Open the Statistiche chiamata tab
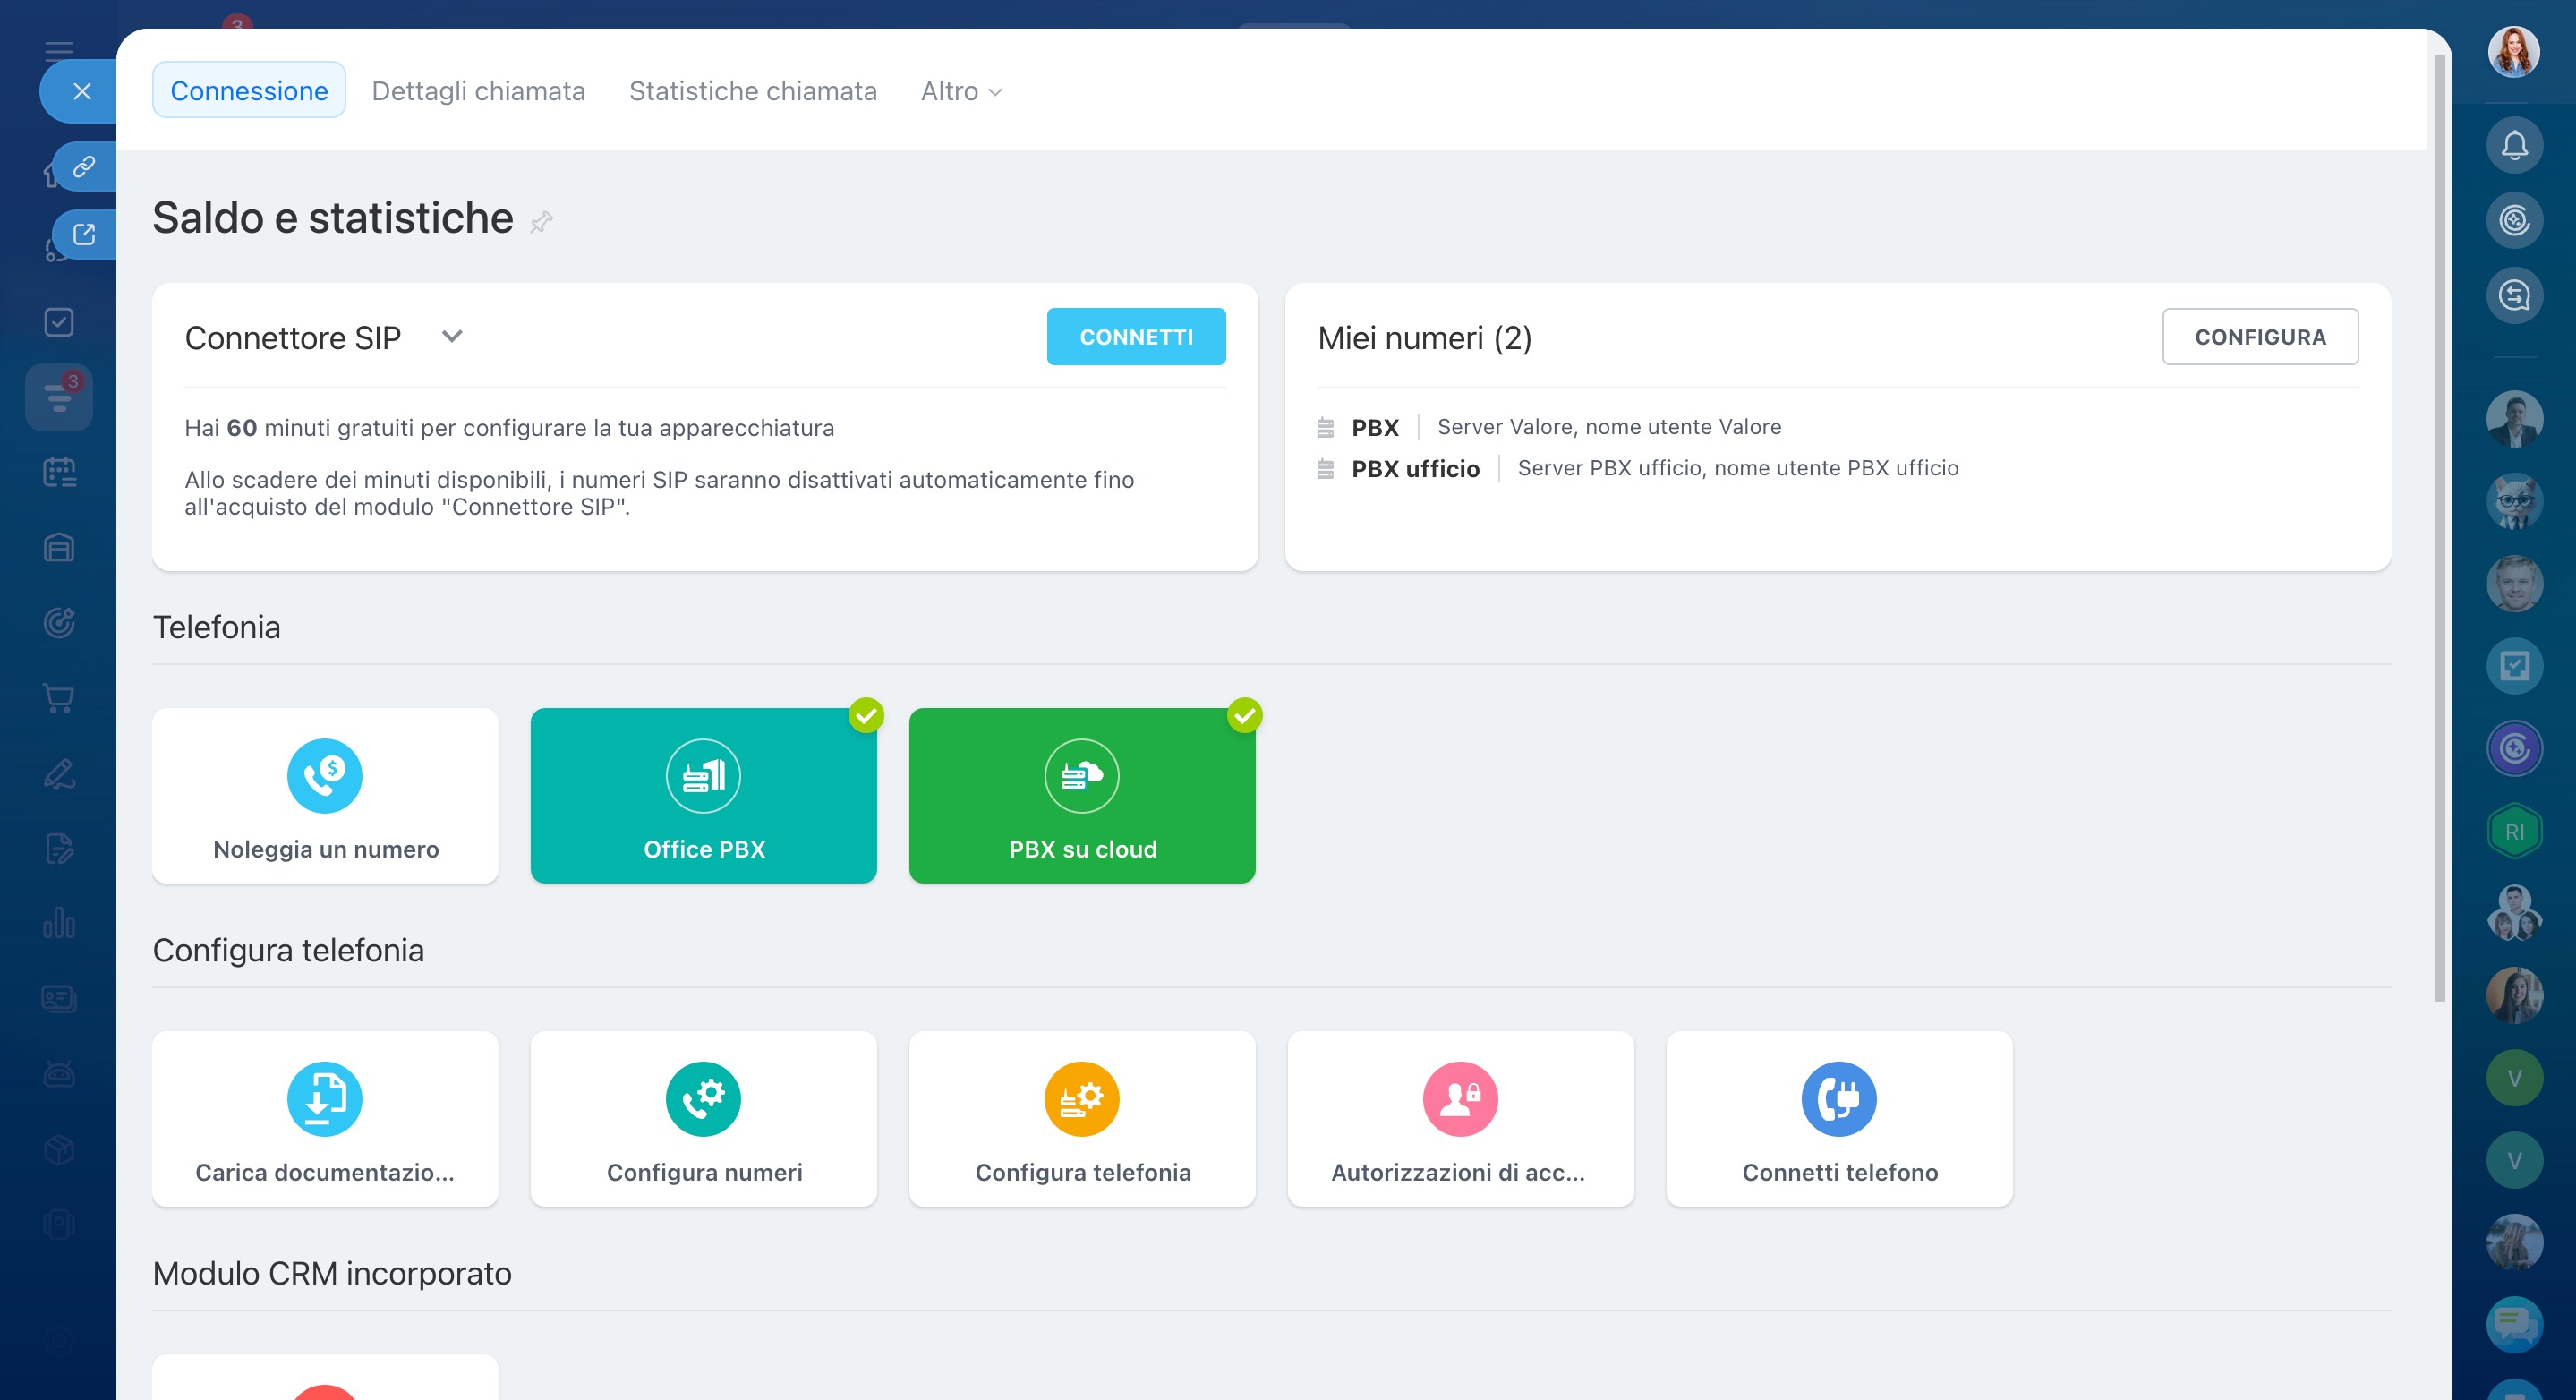Image resolution: width=2576 pixels, height=1400 pixels. (x=752, y=91)
